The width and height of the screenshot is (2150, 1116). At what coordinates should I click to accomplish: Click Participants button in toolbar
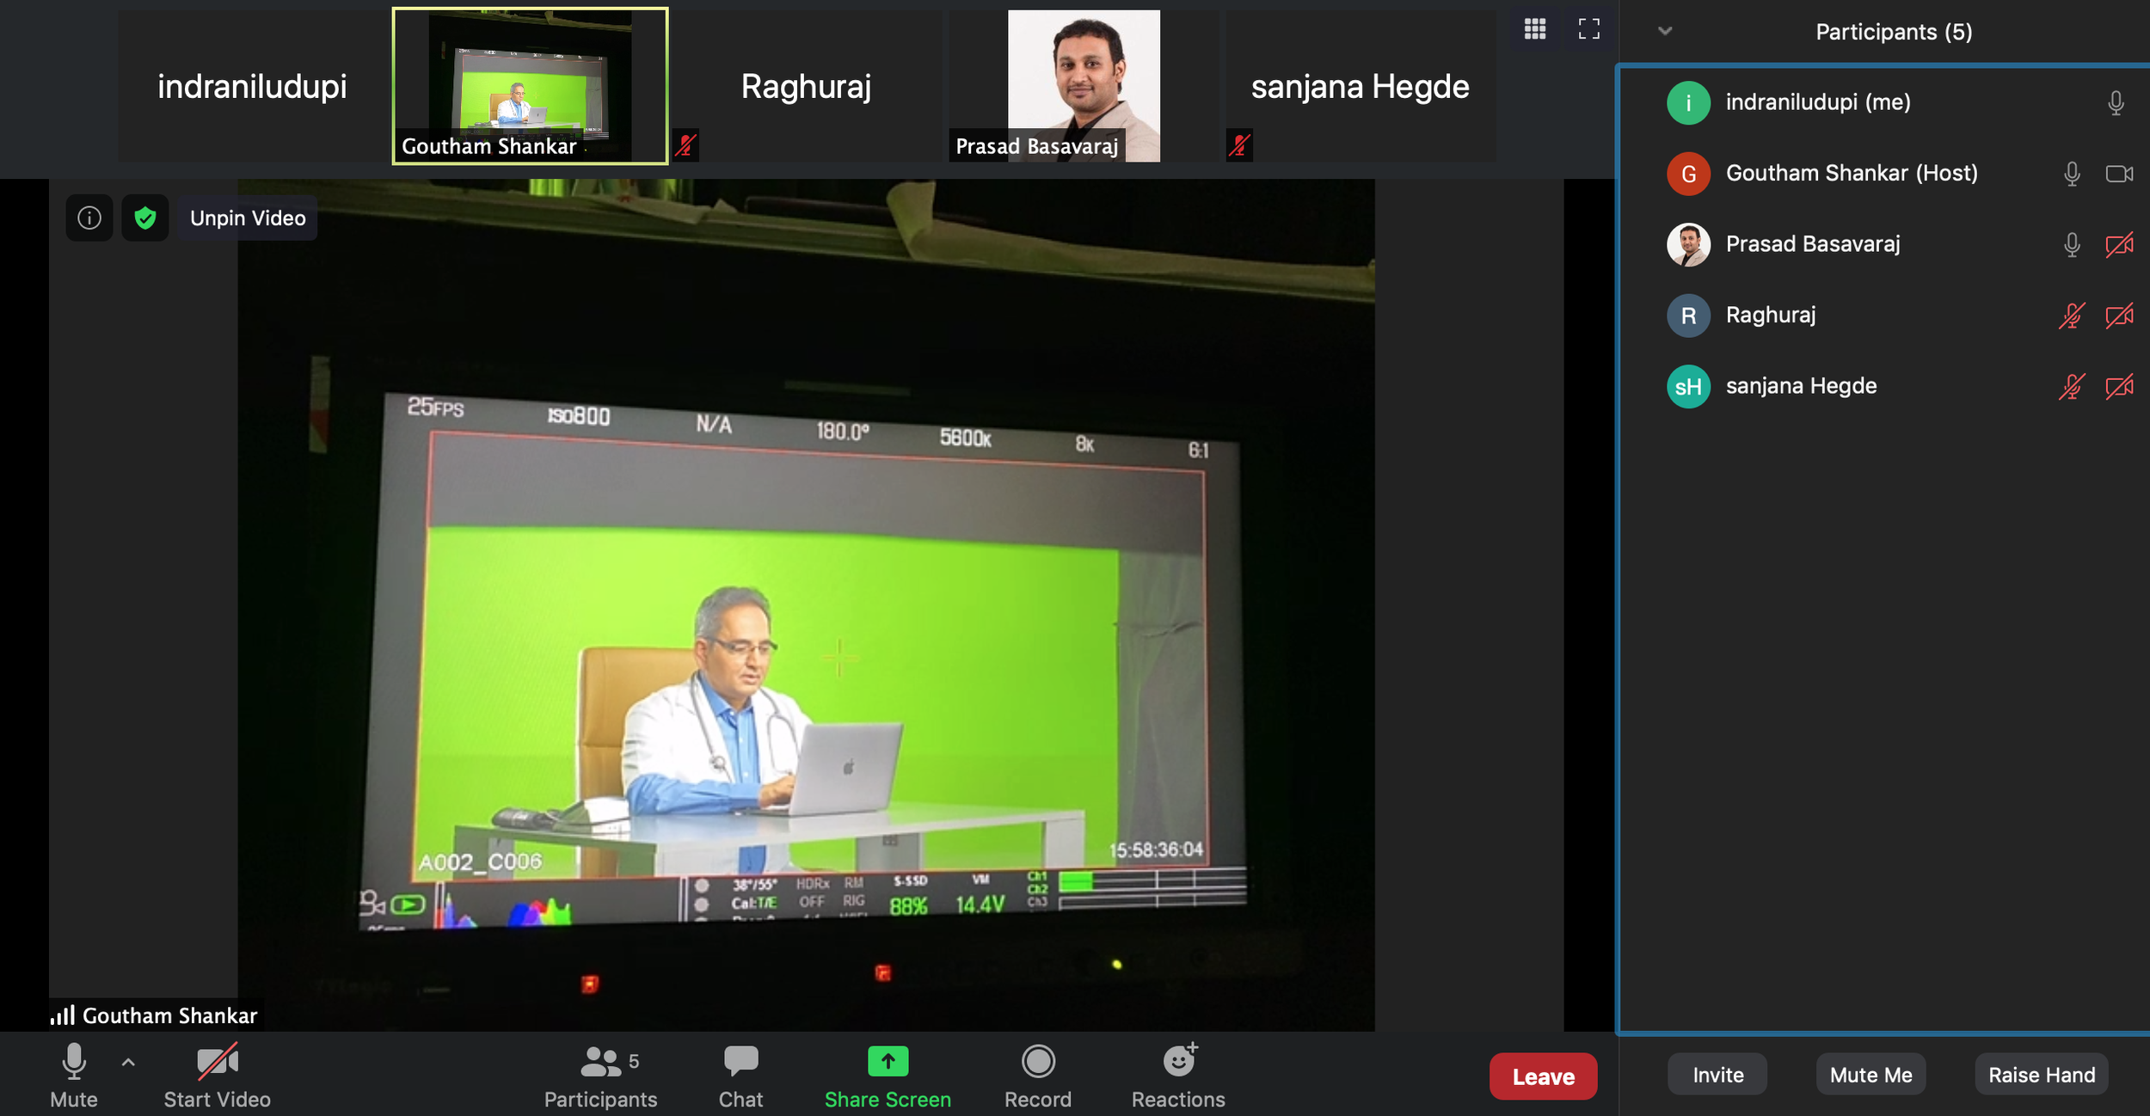(x=601, y=1075)
